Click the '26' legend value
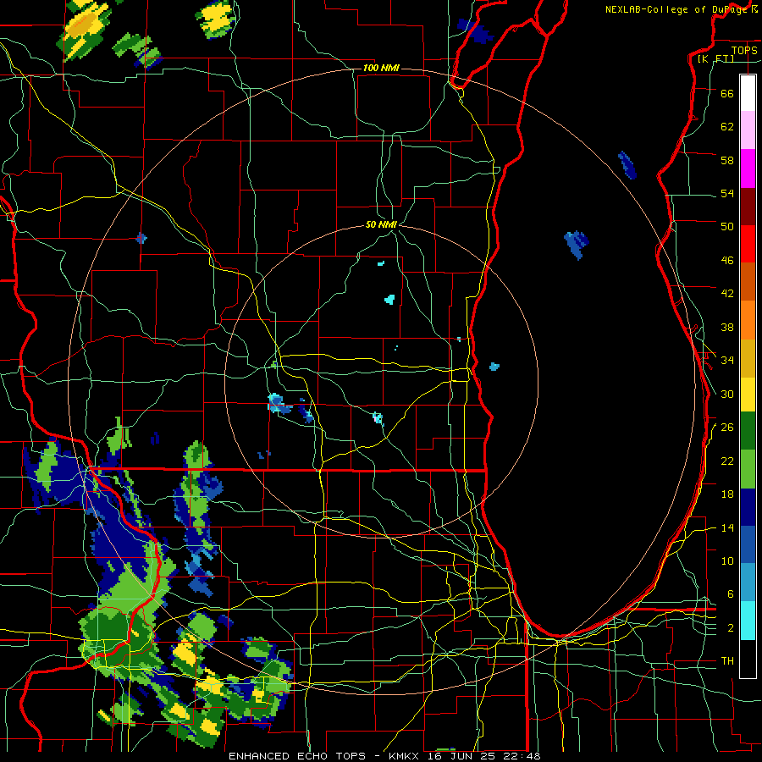 tap(727, 428)
